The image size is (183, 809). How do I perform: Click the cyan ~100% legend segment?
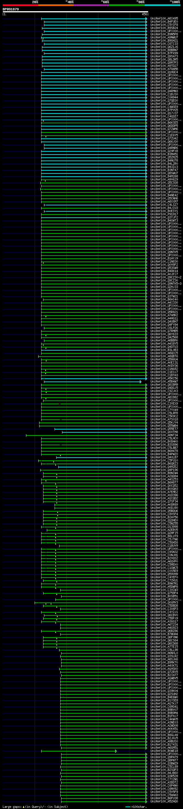pyautogui.click(x=162, y=5)
